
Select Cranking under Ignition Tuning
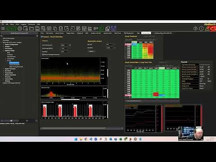pos(10,54)
